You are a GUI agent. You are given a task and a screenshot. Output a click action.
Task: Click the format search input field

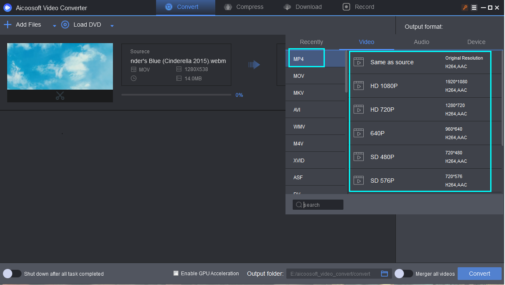pos(318,205)
